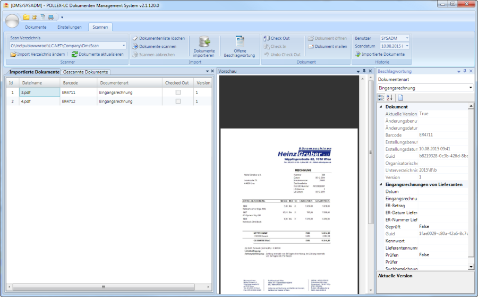Expand the Scan Verzeichnis path dropdown
This screenshot has width=478, height=297.
[124, 46]
